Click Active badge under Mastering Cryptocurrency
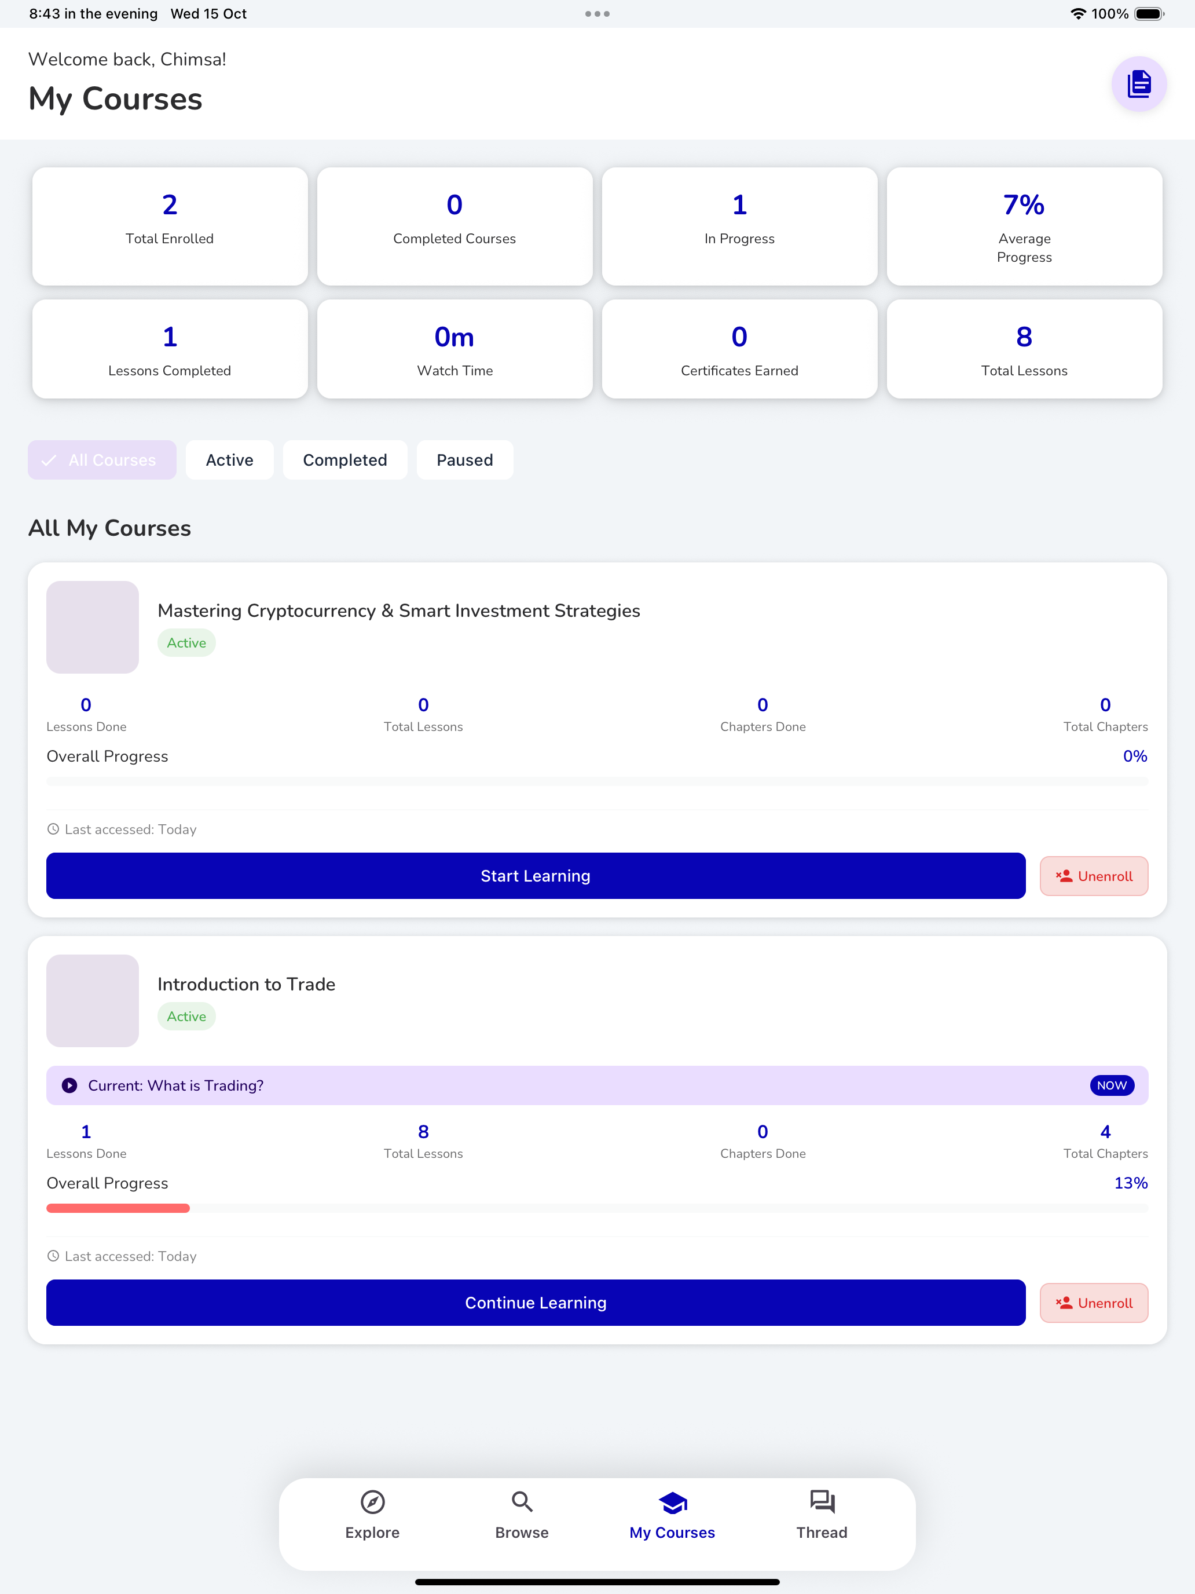 click(x=186, y=643)
